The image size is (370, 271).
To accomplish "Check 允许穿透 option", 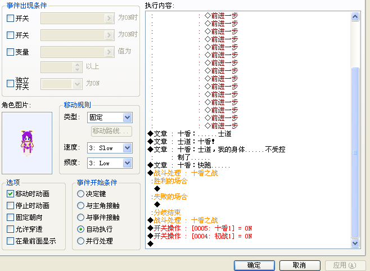I will click(10, 229).
